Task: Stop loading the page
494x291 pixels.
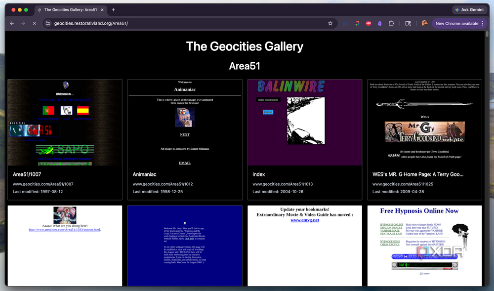Action: point(35,23)
